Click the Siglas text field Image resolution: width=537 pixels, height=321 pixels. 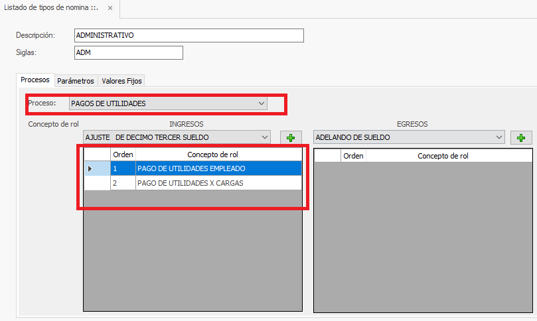click(x=128, y=53)
